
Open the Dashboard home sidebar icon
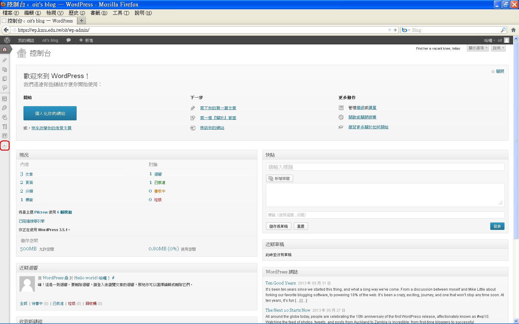point(5,49)
